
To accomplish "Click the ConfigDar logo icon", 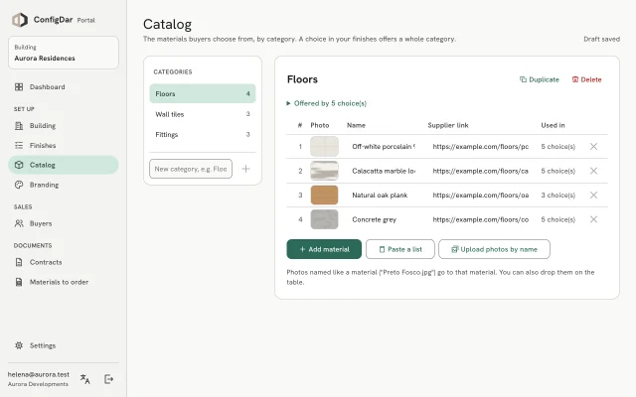I will (20, 20).
